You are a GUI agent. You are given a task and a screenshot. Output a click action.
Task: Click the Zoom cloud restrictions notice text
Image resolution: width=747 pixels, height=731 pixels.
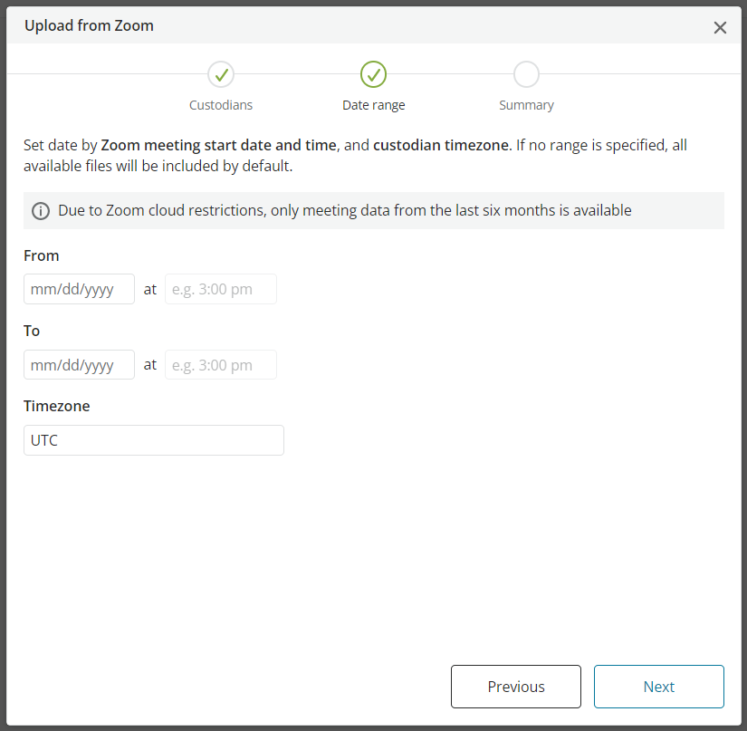point(345,211)
